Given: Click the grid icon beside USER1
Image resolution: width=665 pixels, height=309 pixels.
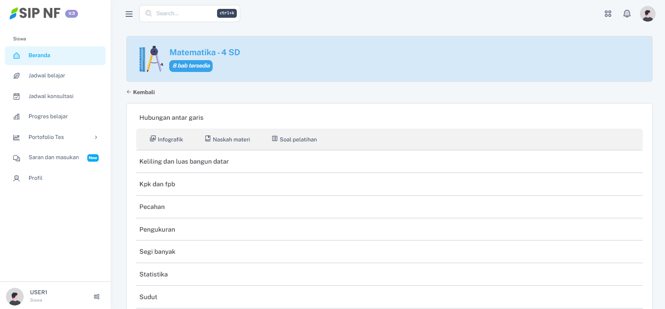Looking at the screenshot, I should click(x=97, y=297).
